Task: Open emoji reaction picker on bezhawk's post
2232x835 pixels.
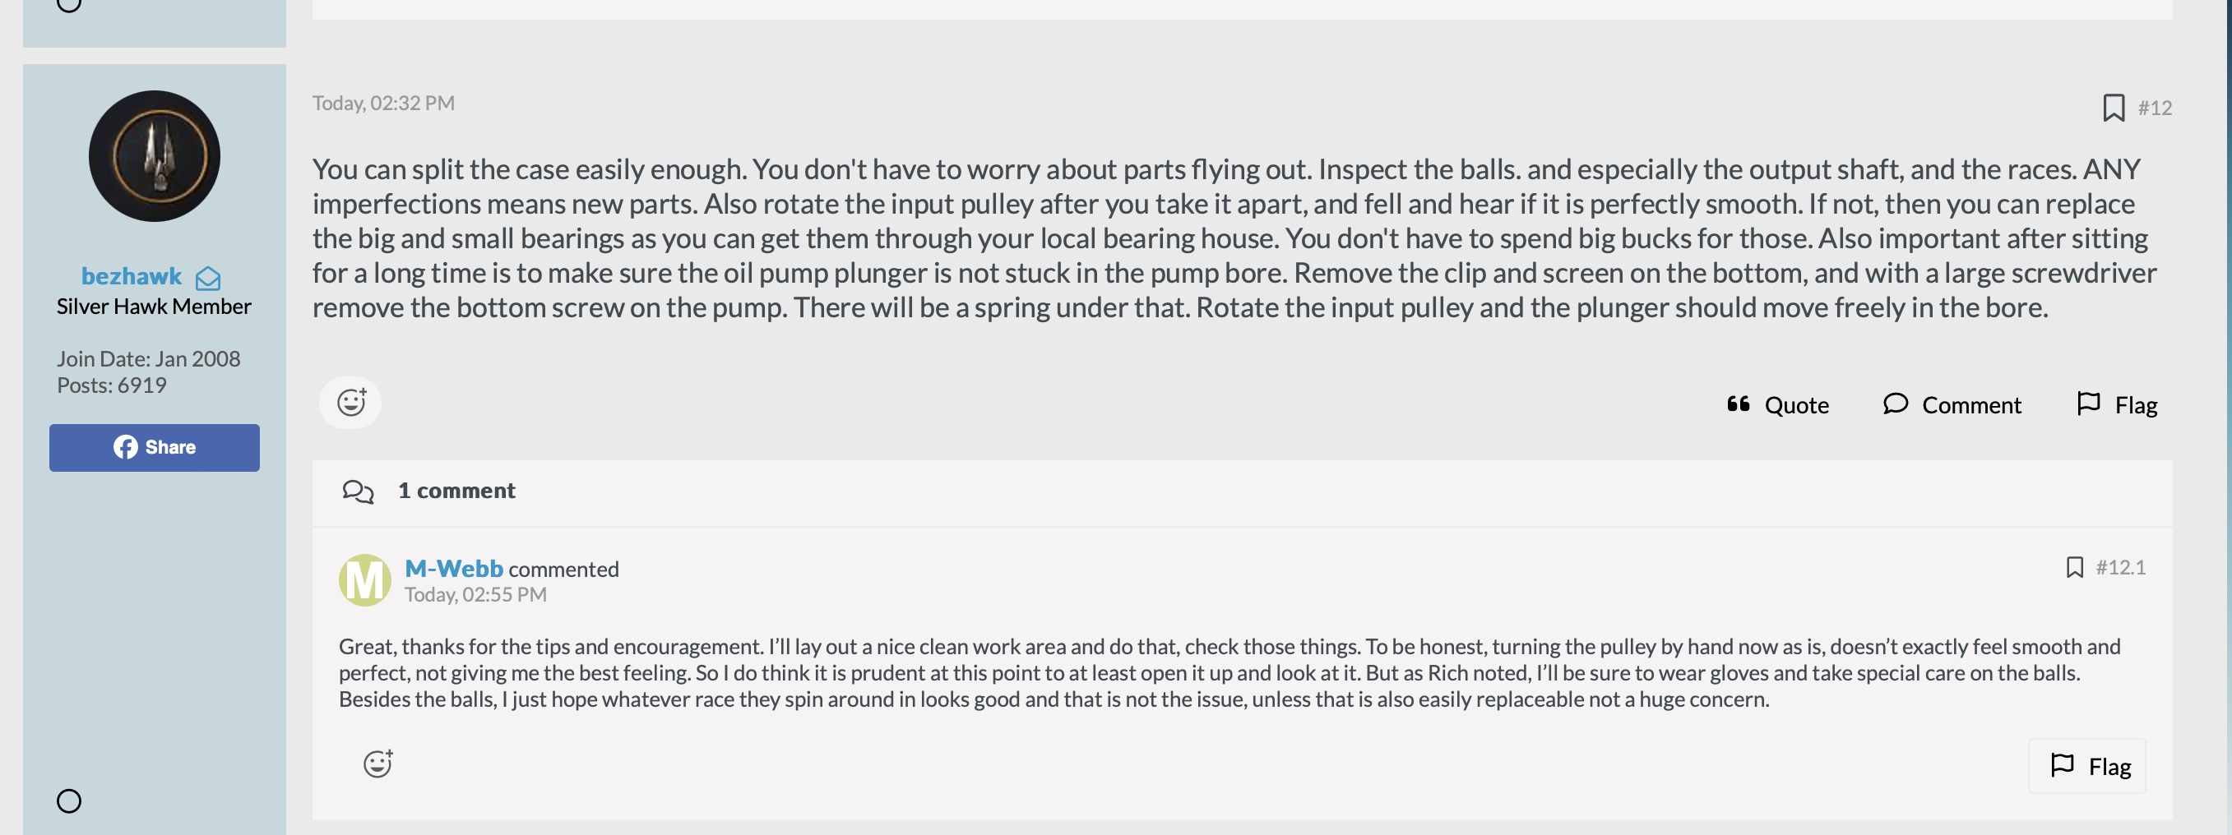Action: pyautogui.click(x=350, y=403)
